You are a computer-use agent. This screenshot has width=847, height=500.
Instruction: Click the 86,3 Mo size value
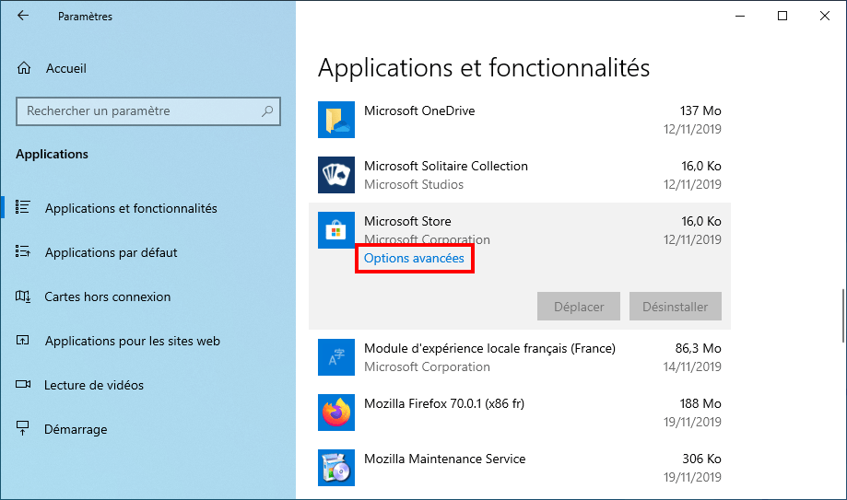click(x=698, y=348)
